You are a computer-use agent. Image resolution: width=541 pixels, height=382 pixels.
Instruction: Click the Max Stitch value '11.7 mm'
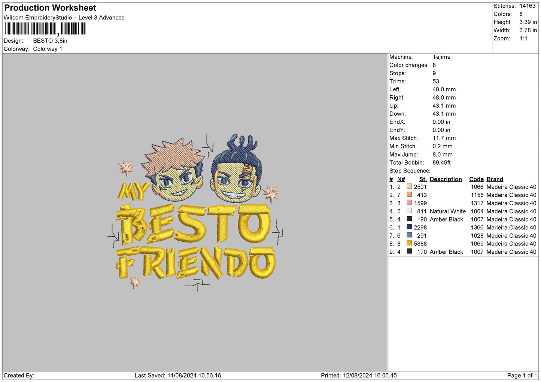coord(444,138)
